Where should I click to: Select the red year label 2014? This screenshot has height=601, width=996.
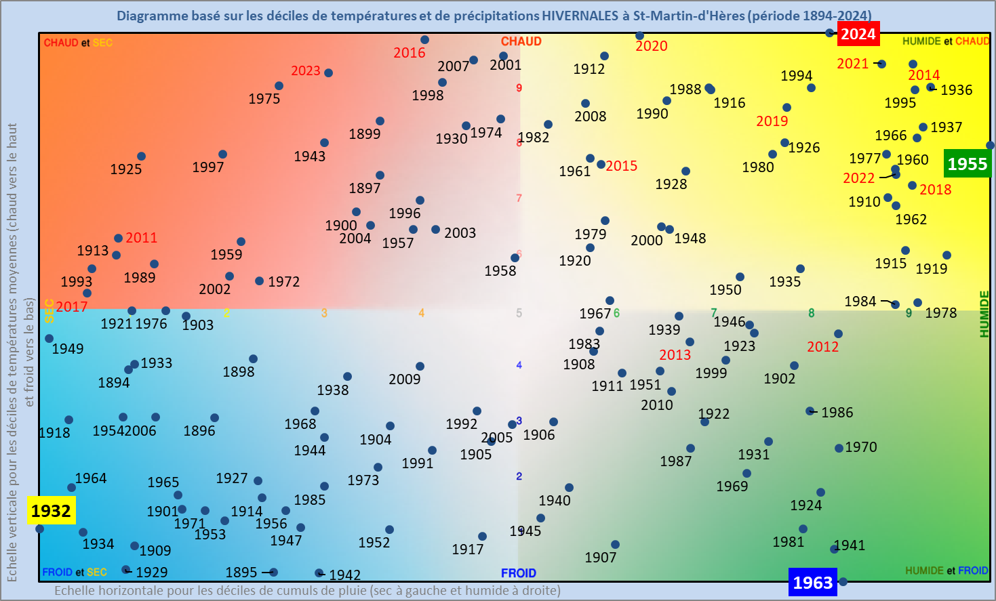pyautogui.click(x=924, y=75)
